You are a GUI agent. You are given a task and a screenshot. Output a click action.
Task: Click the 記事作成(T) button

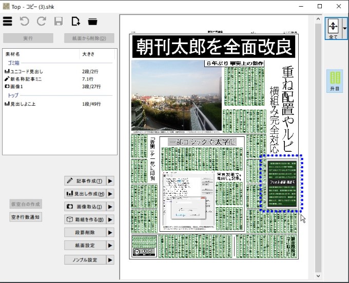coord(85,181)
